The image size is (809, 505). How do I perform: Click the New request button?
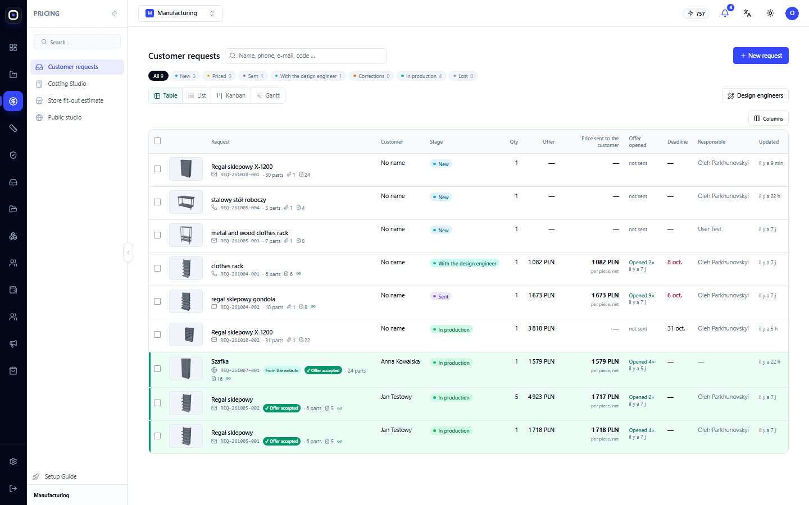(x=761, y=56)
